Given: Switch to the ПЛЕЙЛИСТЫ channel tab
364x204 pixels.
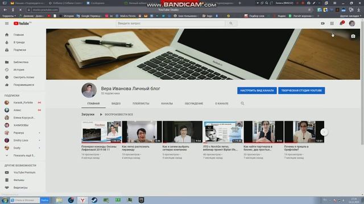Looking at the screenshot, I should (x=140, y=103).
